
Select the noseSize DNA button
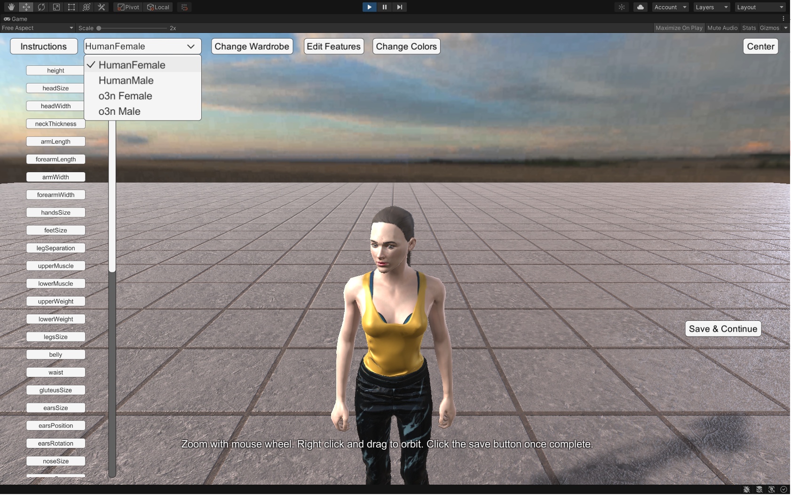pos(55,461)
